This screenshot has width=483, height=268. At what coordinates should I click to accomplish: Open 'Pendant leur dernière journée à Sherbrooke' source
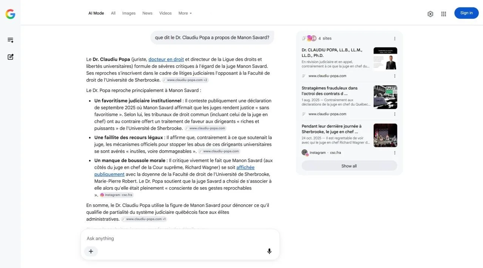[x=332, y=129]
